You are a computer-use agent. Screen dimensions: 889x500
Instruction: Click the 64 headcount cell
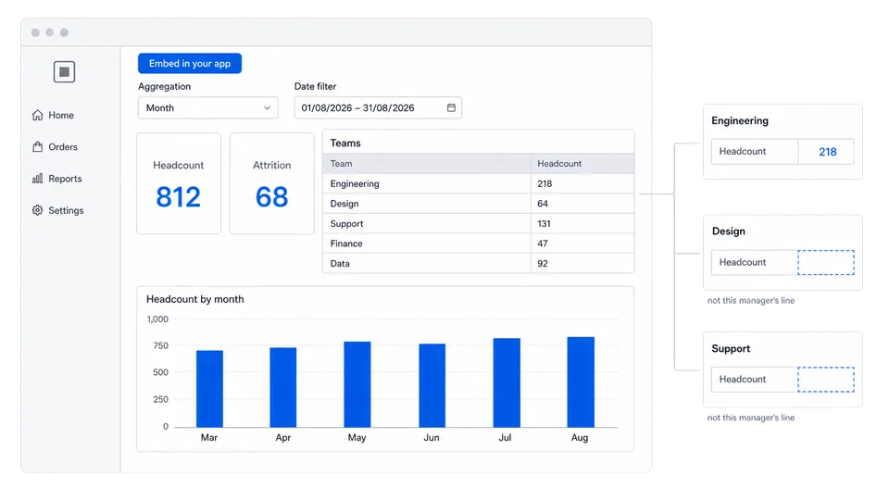pos(582,204)
